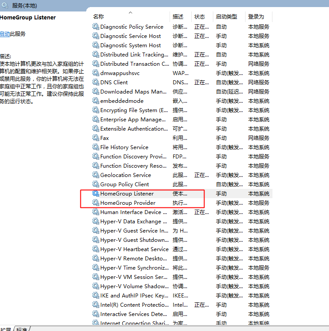Click the gear icon of Hyper-V VM Session Service

(x=96, y=277)
